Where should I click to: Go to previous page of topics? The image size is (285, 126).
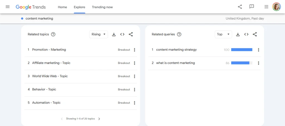62,119
